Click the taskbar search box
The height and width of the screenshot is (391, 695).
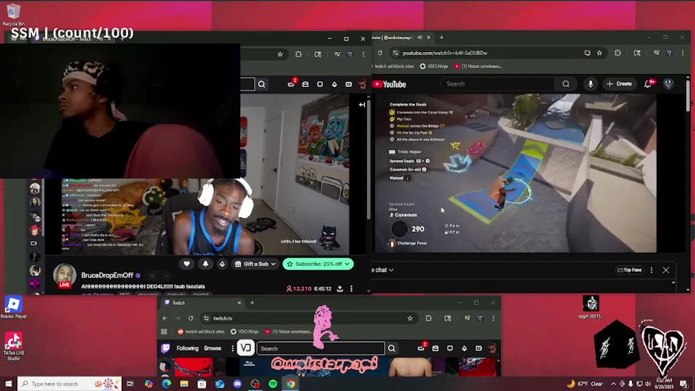(x=69, y=384)
